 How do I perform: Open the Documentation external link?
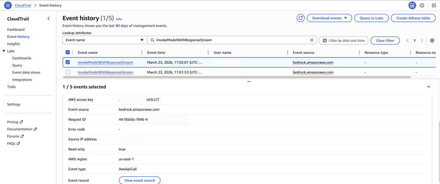pyautogui.click(x=22, y=129)
